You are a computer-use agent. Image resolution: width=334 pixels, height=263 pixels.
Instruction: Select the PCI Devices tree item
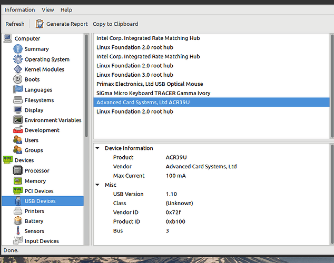pyautogui.click(x=39, y=191)
